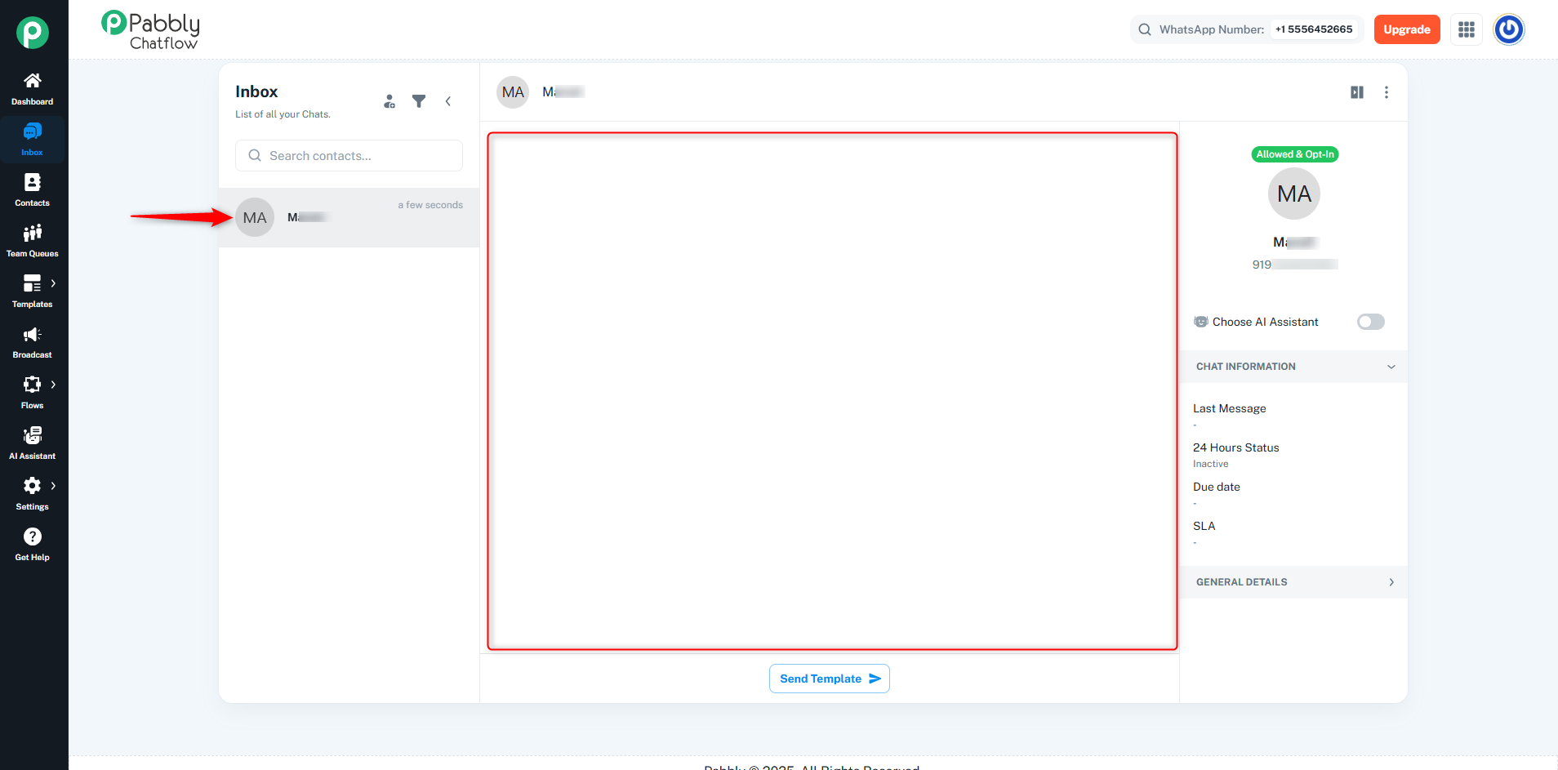
Task: Open the Dashboard from the sidebar
Action: 33,89
